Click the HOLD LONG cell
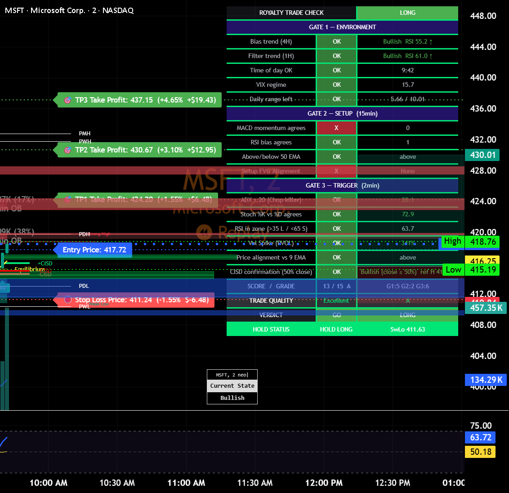509x493 pixels. [336, 329]
